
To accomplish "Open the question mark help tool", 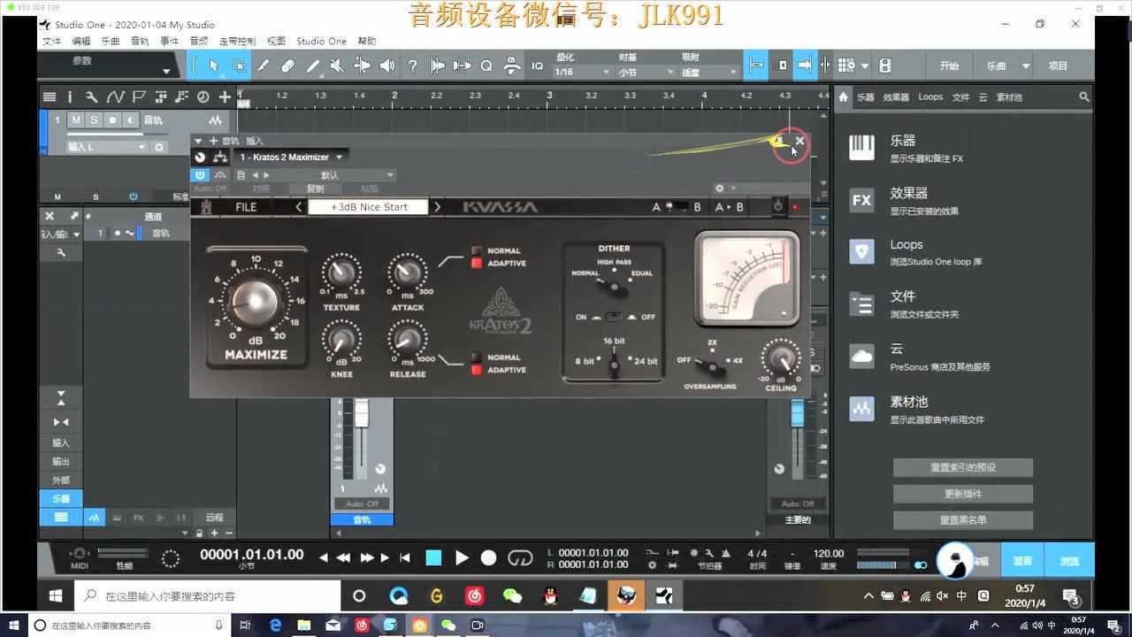I will tap(412, 65).
